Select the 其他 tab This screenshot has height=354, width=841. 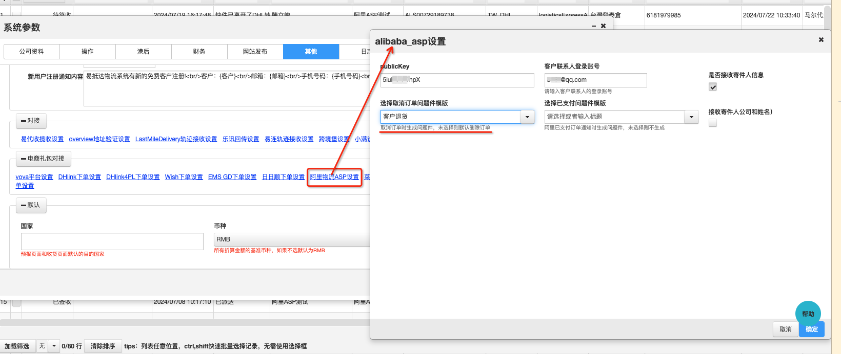coord(311,52)
